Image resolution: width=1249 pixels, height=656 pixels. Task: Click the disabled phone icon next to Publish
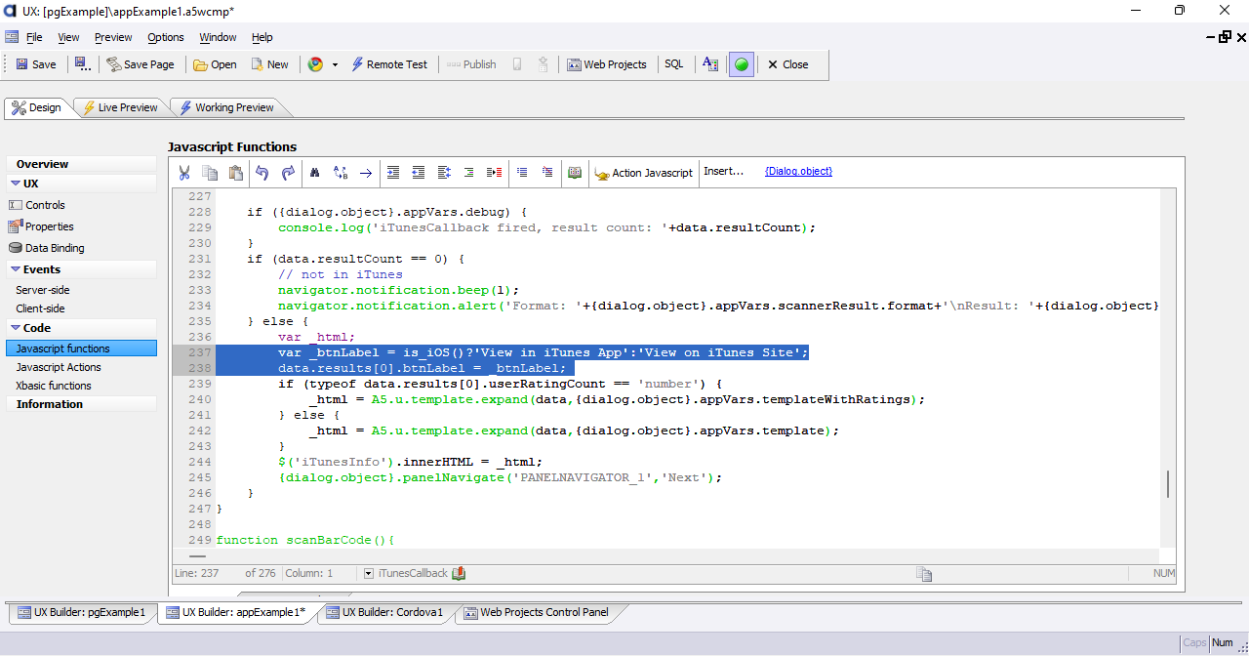(516, 64)
